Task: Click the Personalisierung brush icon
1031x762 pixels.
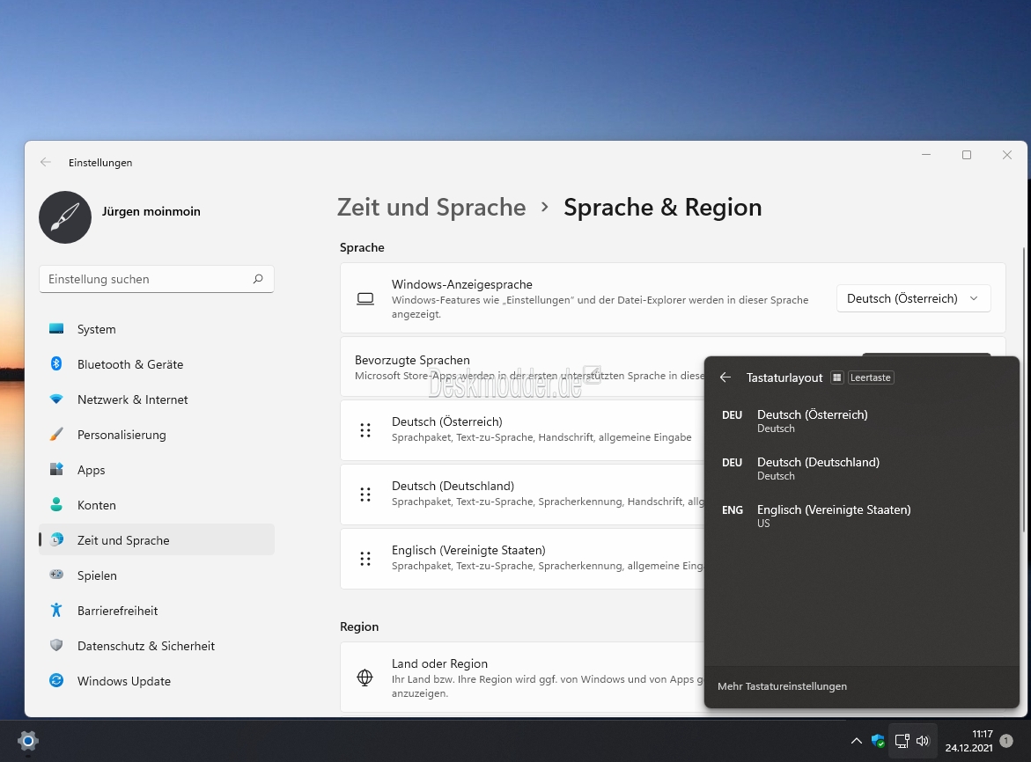Action: (56, 434)
